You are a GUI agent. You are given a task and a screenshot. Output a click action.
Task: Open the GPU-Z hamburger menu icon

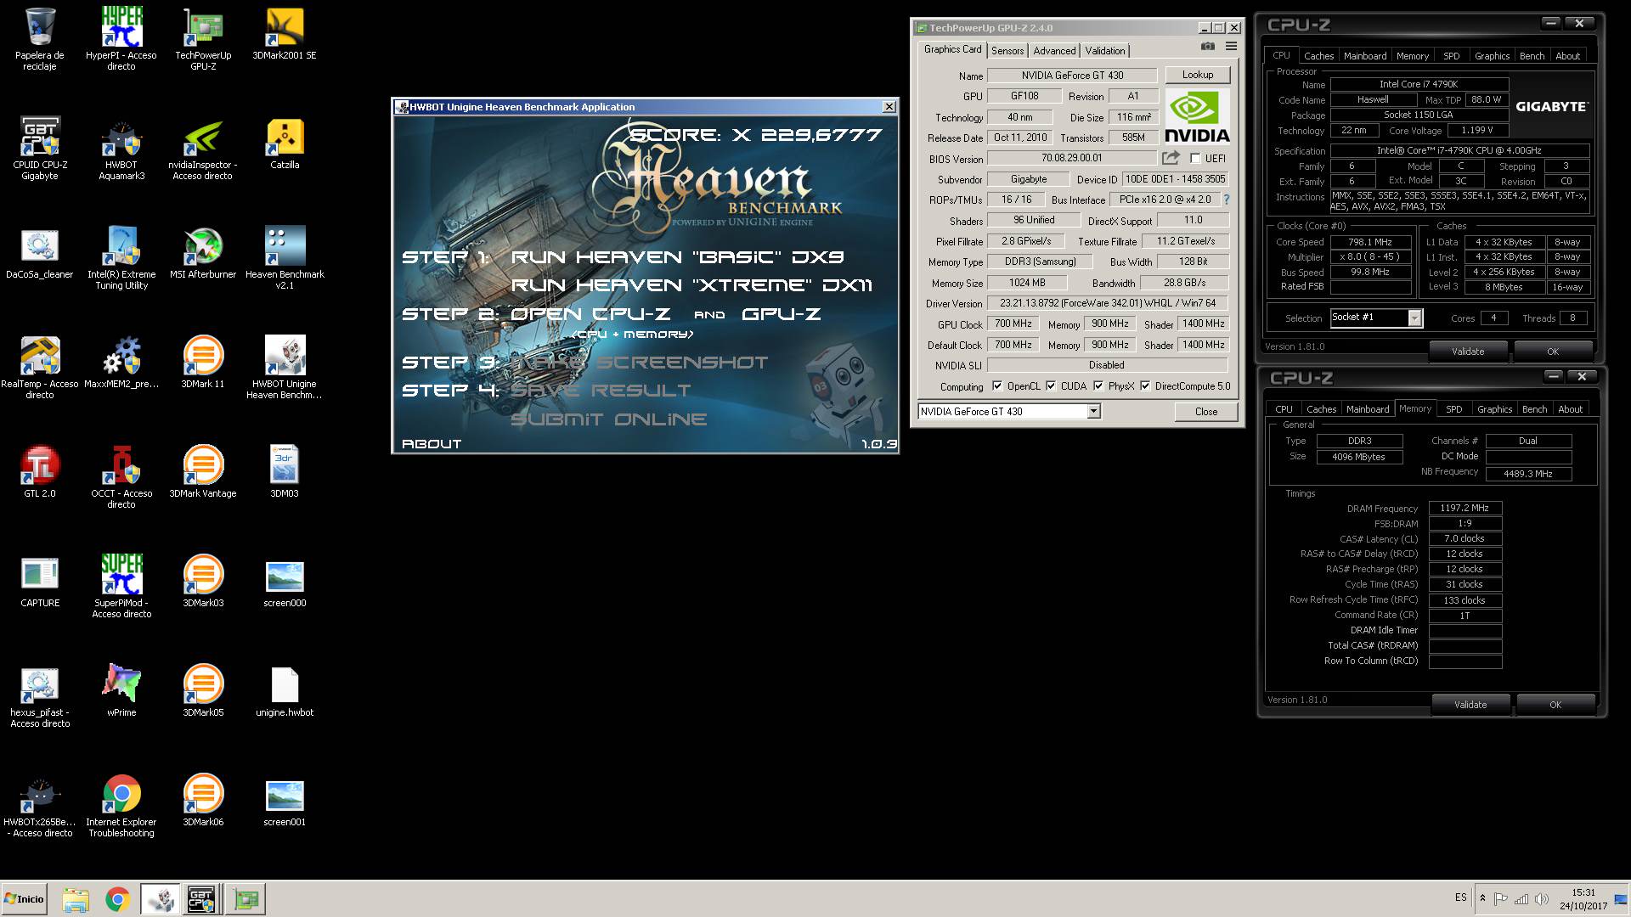point(1231,47)
